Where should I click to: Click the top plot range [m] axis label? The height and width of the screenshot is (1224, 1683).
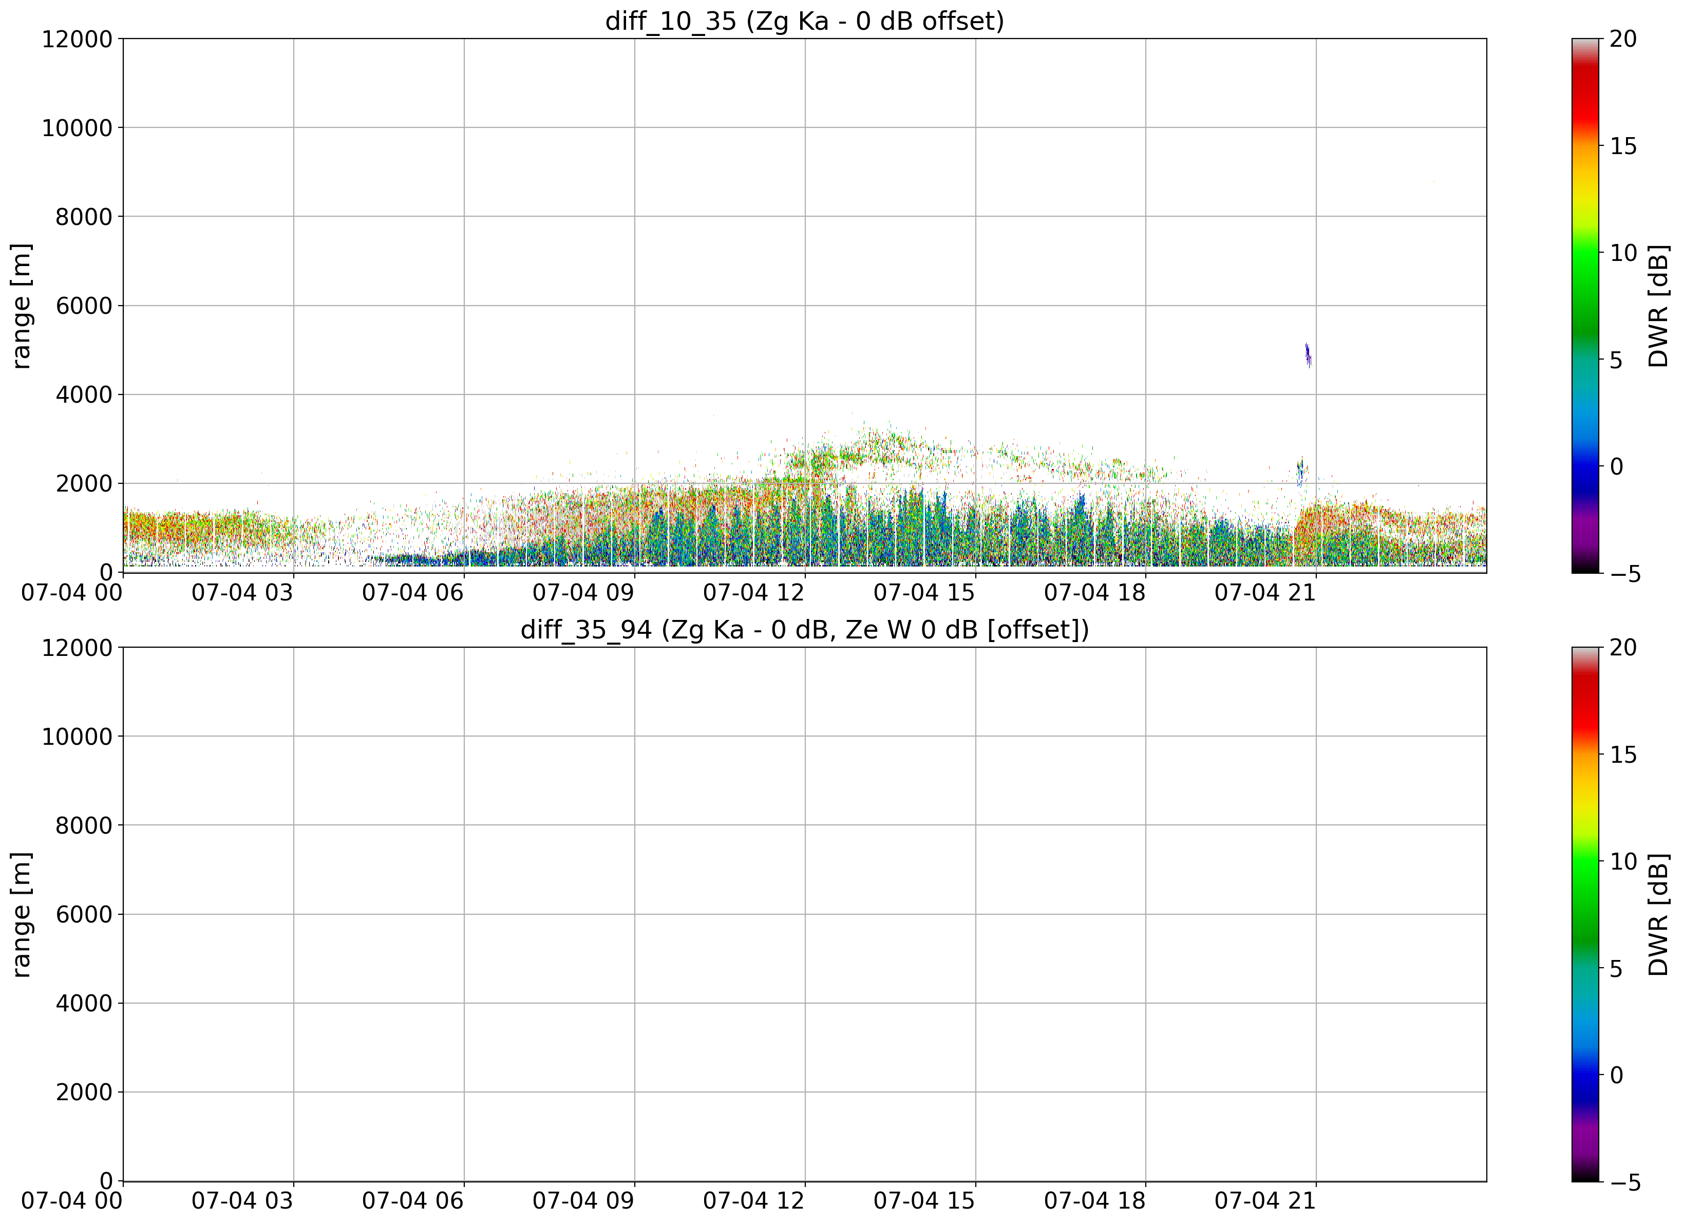pyautogui.click(x=22, y=306)
